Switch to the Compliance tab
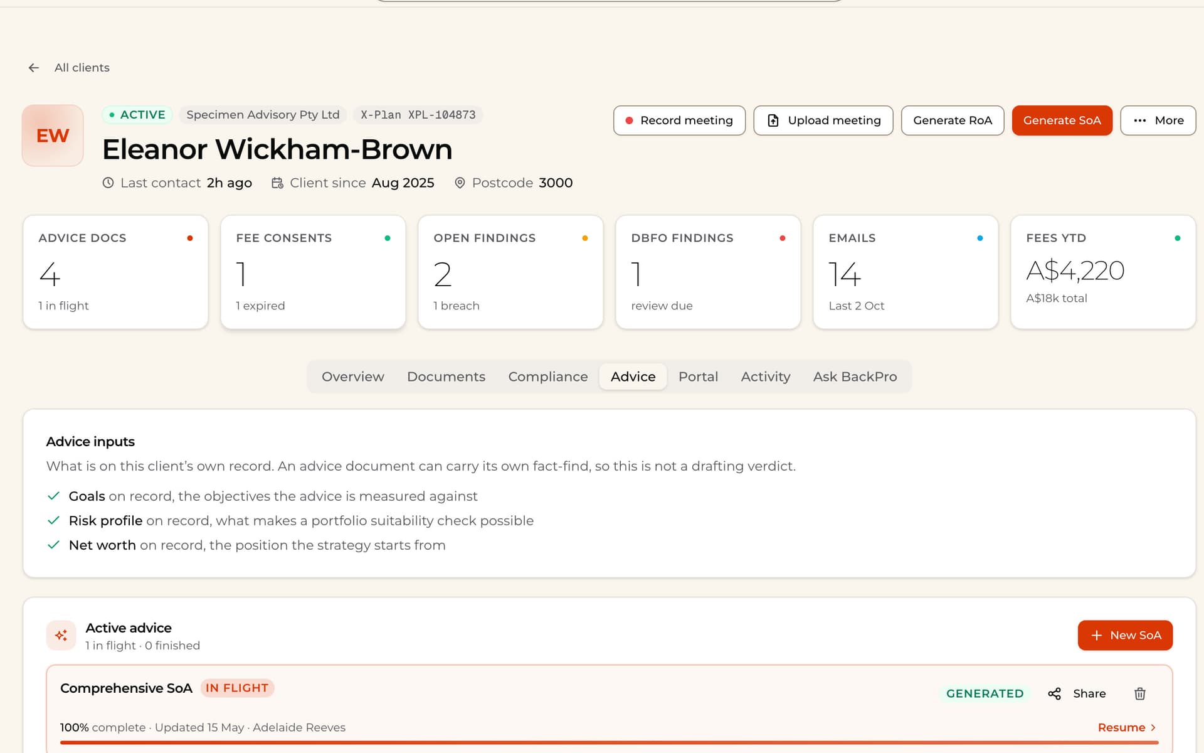Screen dimensions: 1204x753 click(x=548, y=376)
